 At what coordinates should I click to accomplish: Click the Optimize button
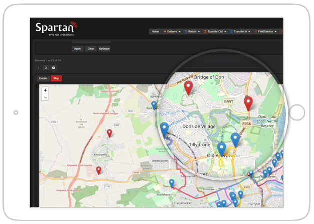click(x=104, y=49)
